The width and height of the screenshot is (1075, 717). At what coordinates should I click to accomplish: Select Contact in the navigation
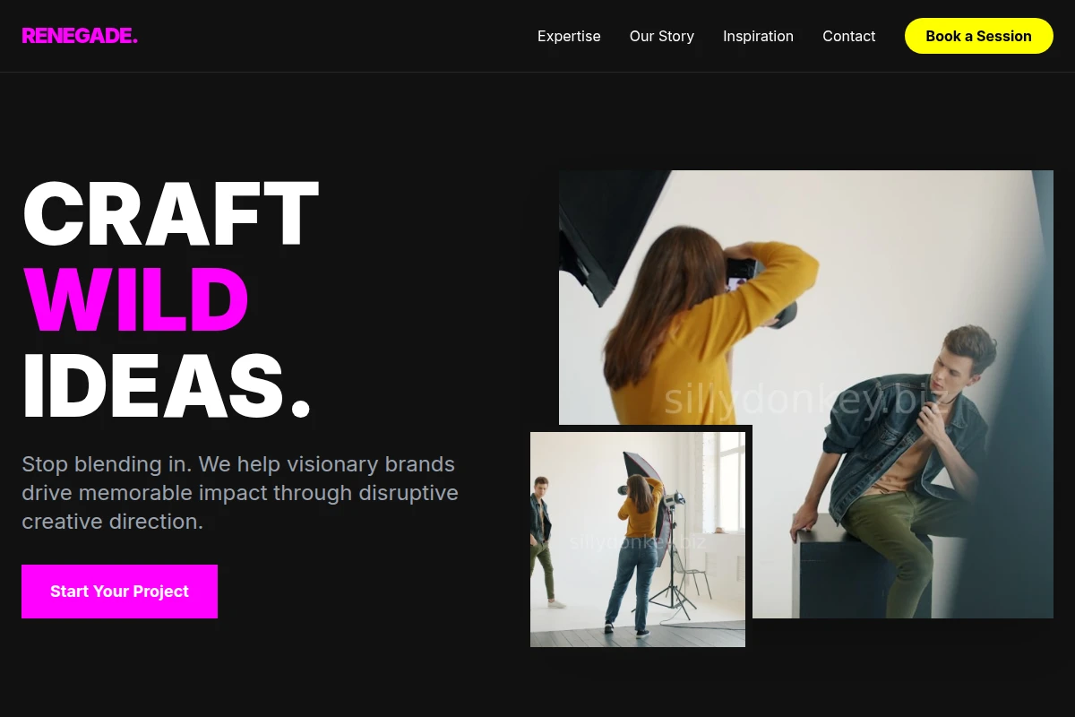(x=849, y=36)
